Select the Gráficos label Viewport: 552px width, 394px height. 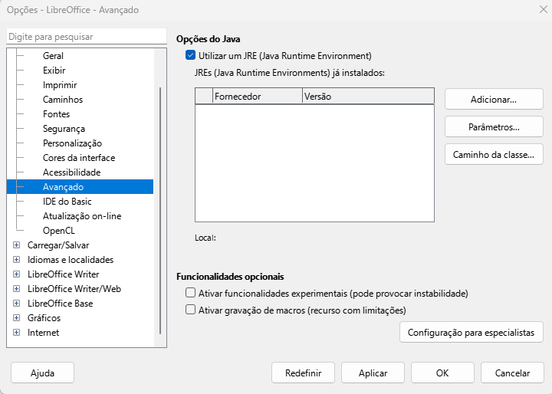point(44,318)
